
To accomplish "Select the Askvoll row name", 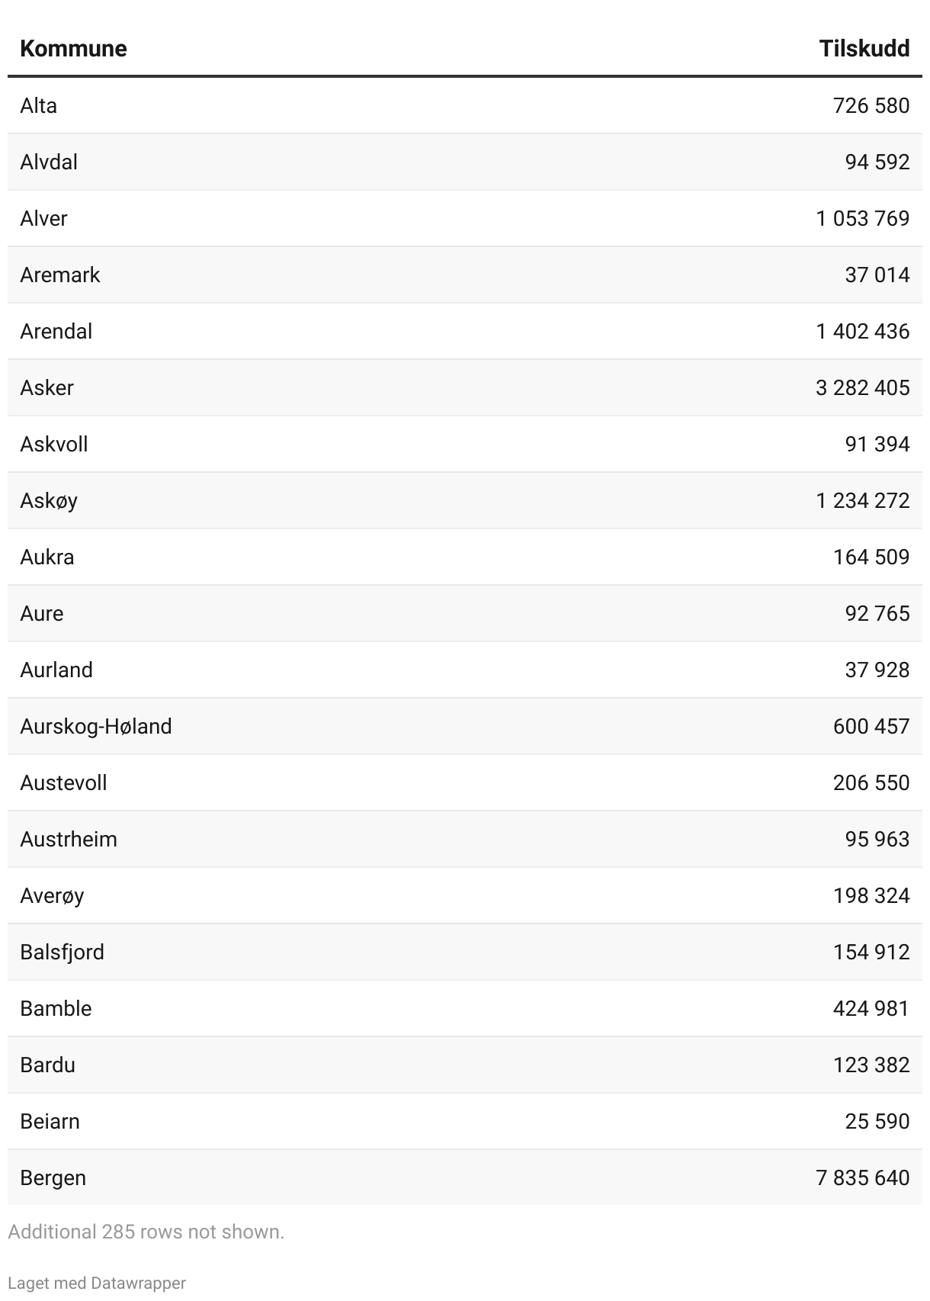I will tap(54, 444).
